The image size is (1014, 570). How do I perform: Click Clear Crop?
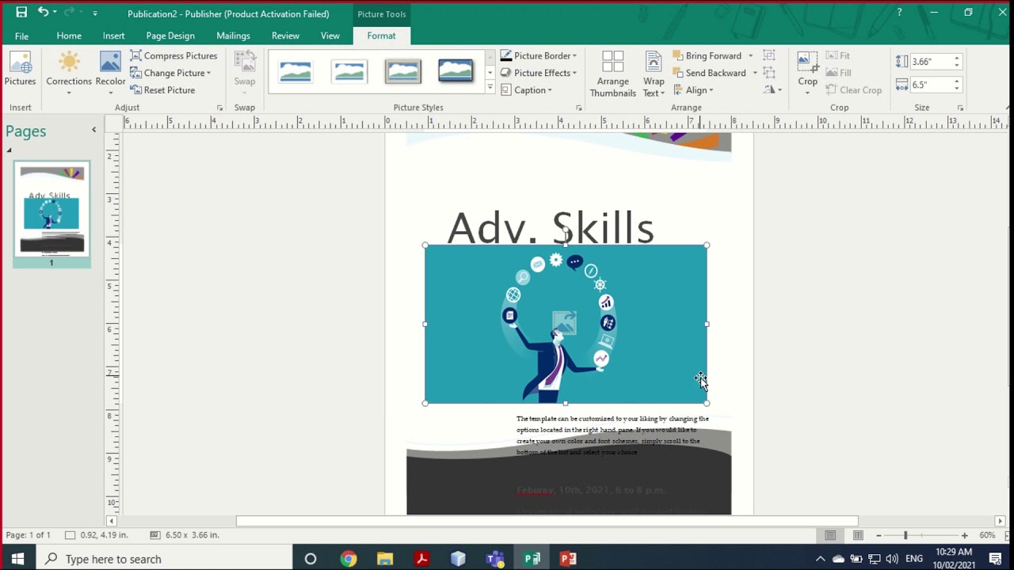854,90
